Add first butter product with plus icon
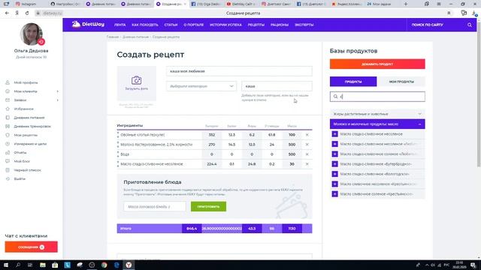481x270 pixels. (x=334, y=134)
